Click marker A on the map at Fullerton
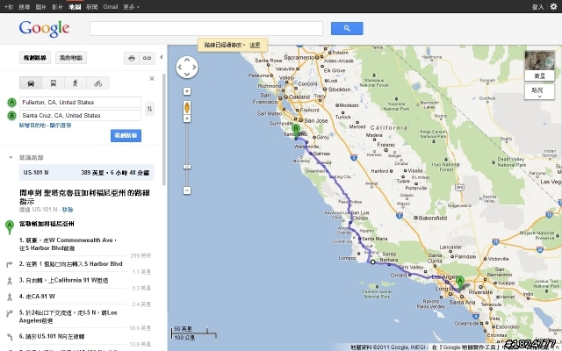Viewport: 562px width, 351px height. pyautogui.click(x=460, y=283)
